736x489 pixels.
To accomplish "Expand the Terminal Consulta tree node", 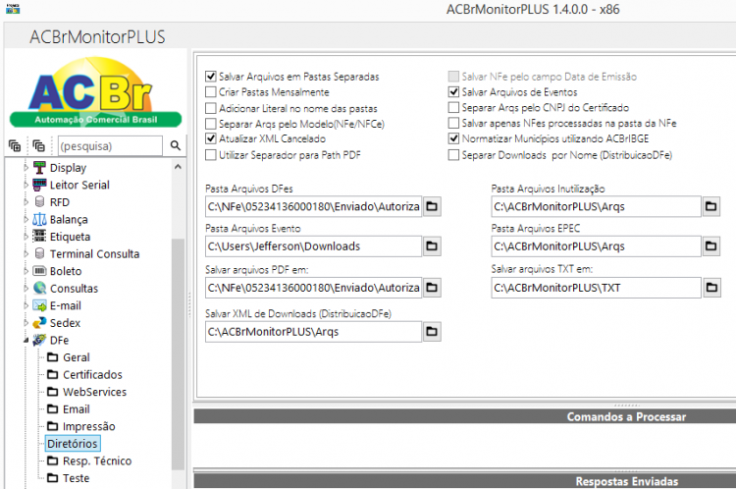I will point(26,253).
